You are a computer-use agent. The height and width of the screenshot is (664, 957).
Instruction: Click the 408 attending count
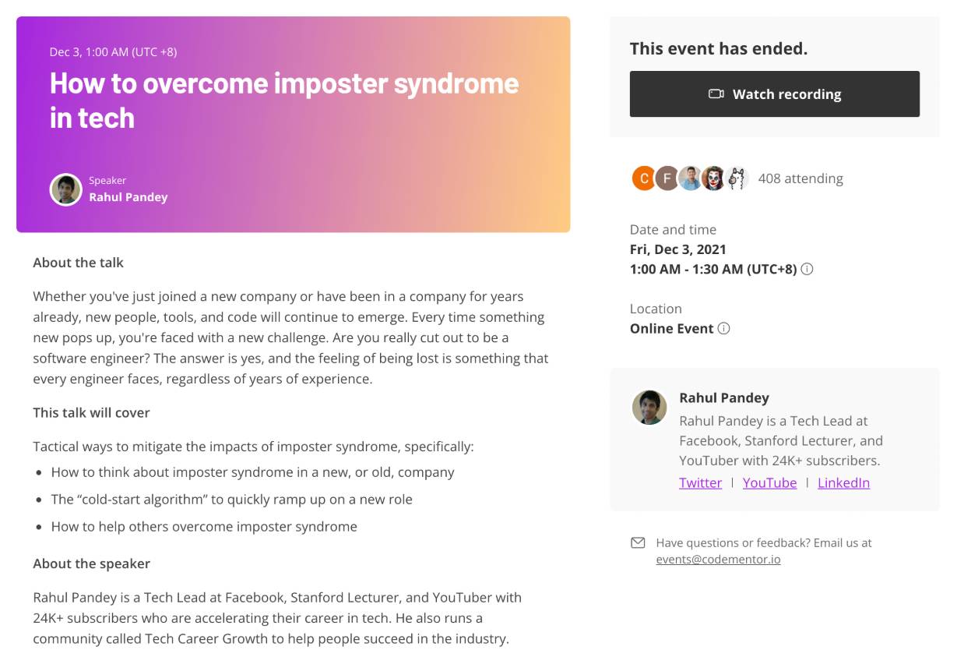(x=800, y=178)
